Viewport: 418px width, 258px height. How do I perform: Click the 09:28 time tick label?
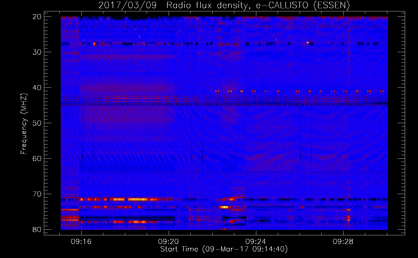[343, 242]
